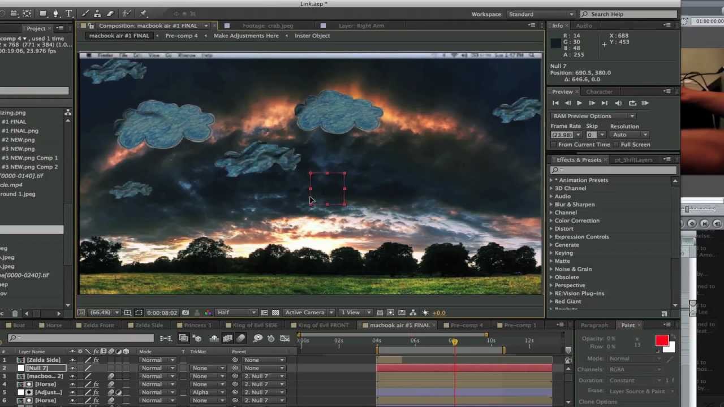Click the current time indicator marker

point(454,341)
